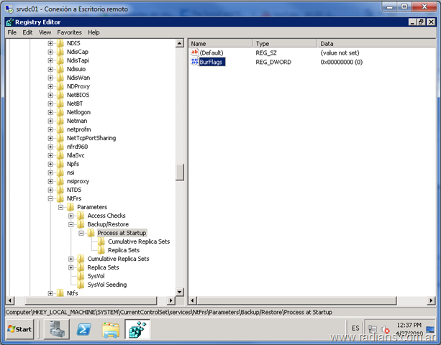Select the Cumulative Replica Sets subkey under Process at Startup
The width and height of the screenshot is (441, 345).
(139, 241)
